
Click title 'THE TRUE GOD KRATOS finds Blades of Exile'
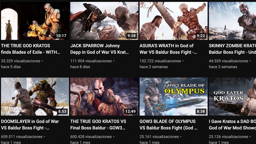[x=30, y=49]
